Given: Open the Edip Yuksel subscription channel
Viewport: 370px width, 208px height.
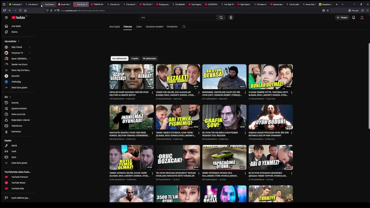Looking at the screenshot, I should pos(17,47).
